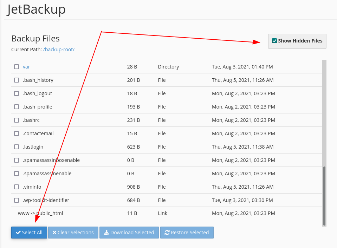Click the 18 B size value
This screenshot has height=248, width=337.
pos(132,93)
